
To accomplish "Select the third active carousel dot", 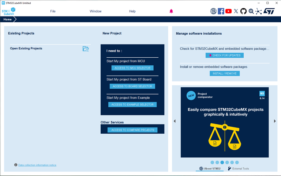I will tap(222, 162).
